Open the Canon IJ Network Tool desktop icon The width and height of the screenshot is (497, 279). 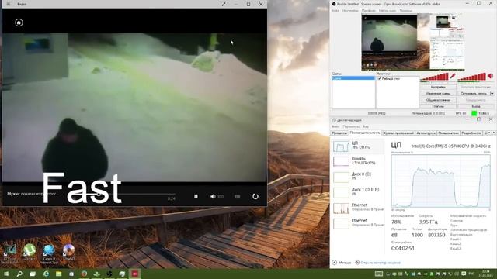[49, 253]
